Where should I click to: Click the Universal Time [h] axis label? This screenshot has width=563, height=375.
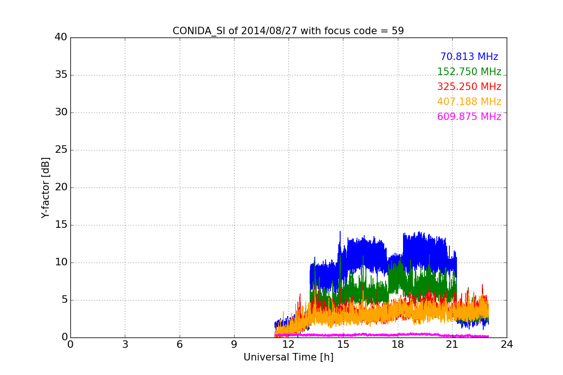(288, 357)
